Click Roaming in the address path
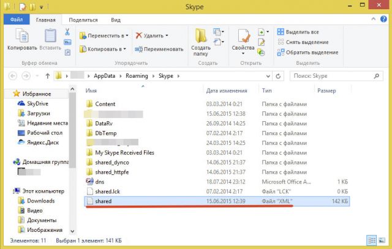 [x=137, y=76]
